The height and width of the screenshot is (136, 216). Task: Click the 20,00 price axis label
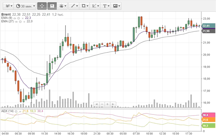click(206, 55)
